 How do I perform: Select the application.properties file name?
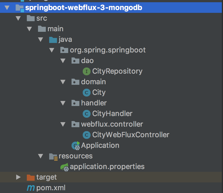[x=107, y=167]
